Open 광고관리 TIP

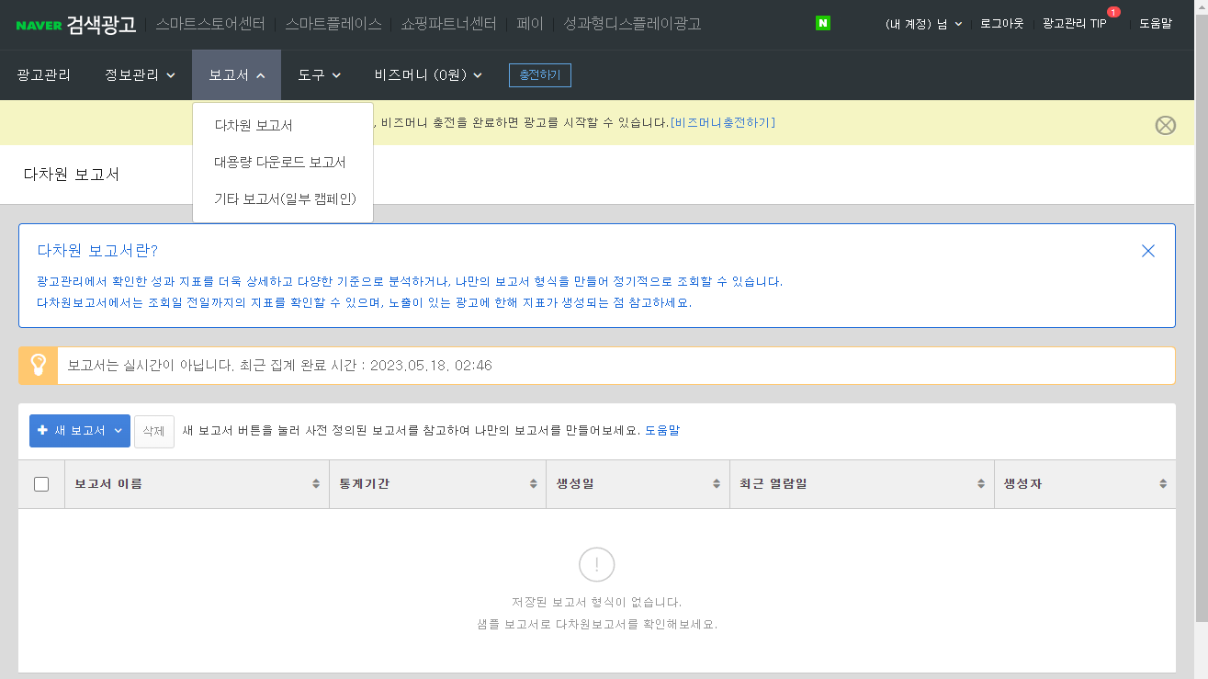pos(1074,24)
